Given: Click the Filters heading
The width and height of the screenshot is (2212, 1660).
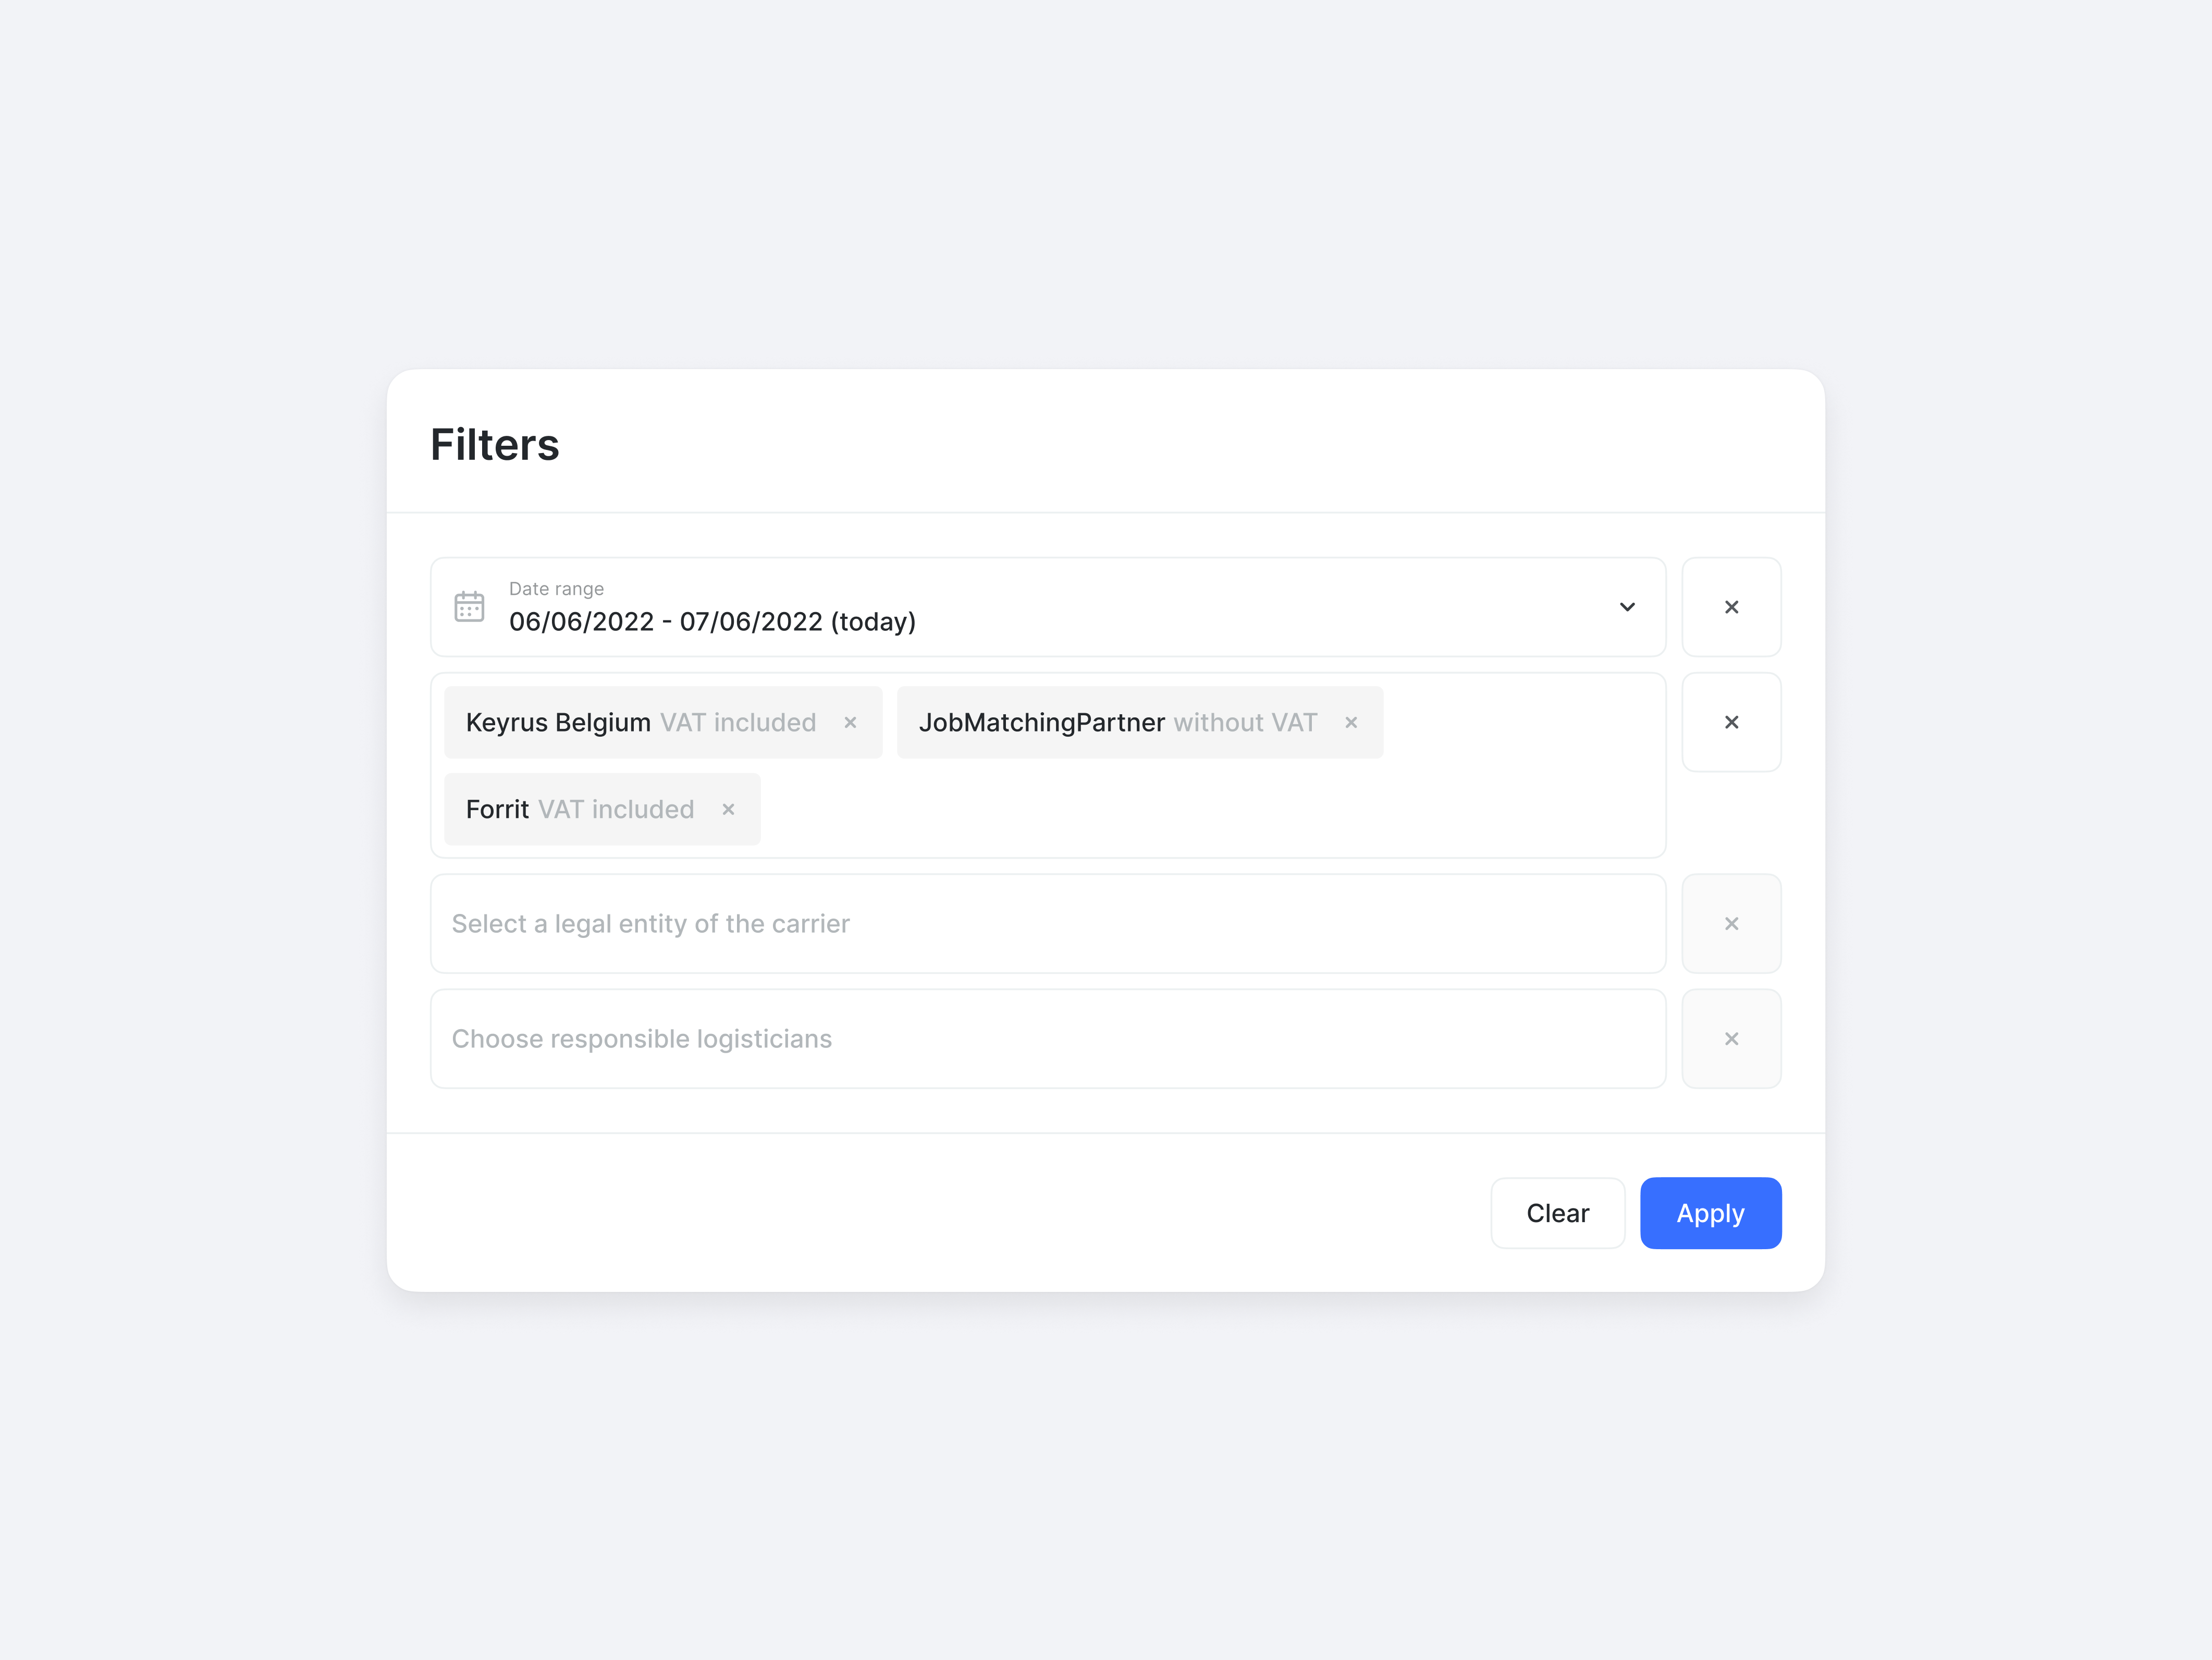Looking at the screenshot, I should click(x=495, y=443).
